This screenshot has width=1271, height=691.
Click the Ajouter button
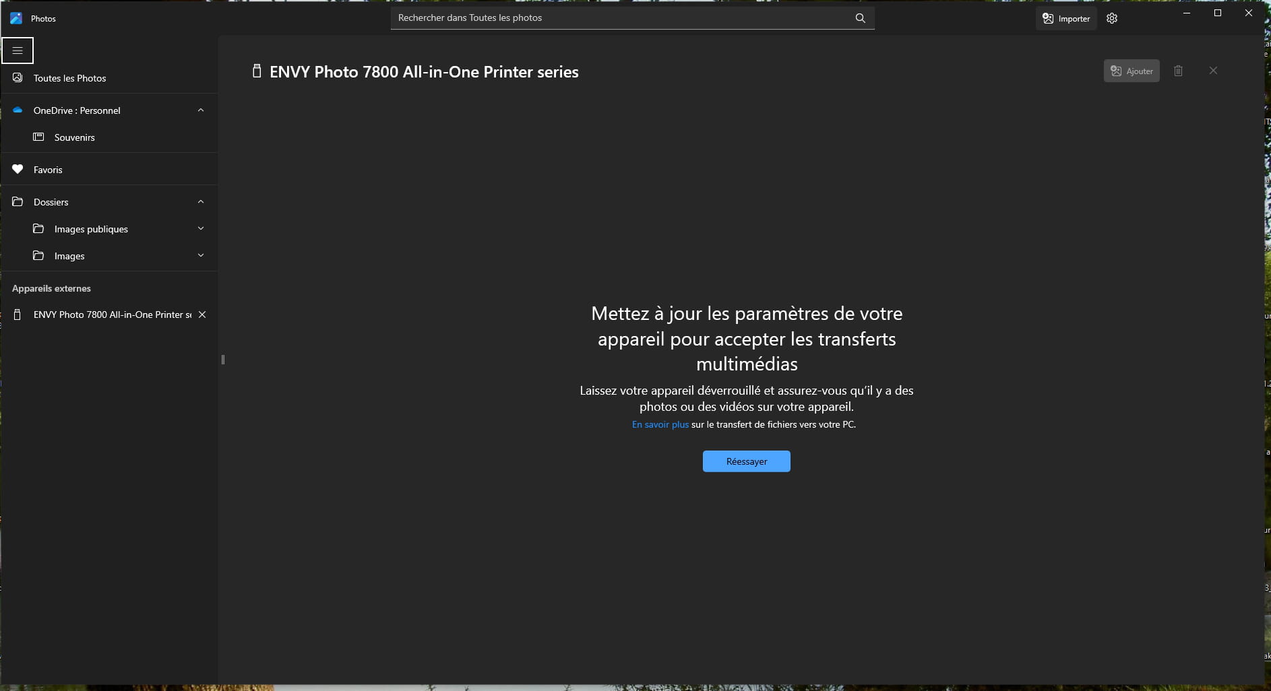[1131, 71]
